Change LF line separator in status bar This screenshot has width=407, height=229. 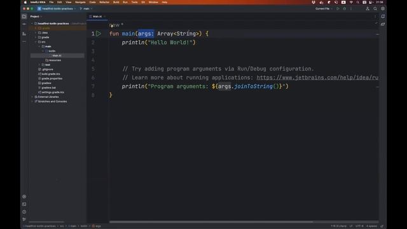[x=351, y=226]
